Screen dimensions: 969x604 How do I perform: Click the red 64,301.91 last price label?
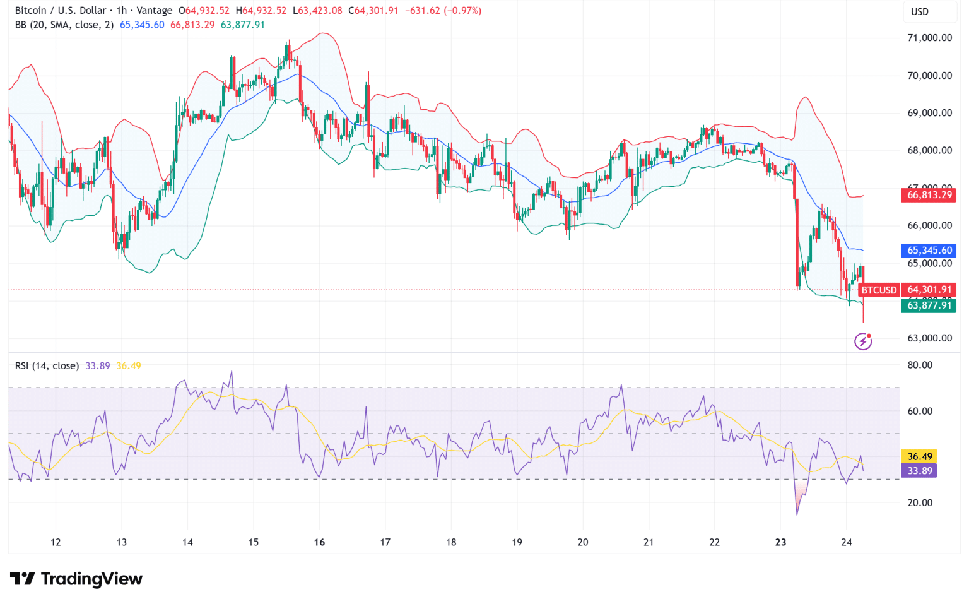[x=929, y=290]
